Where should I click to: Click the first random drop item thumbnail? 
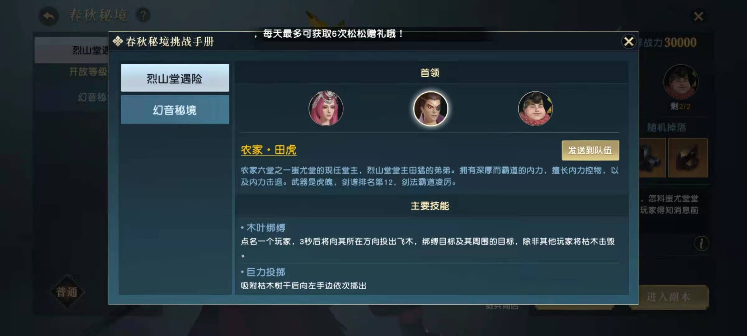click(x=652, y=158)
